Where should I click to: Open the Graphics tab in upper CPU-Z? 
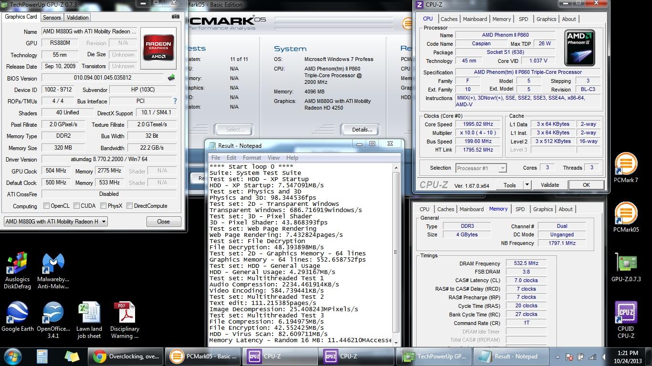tap(546, 19)
